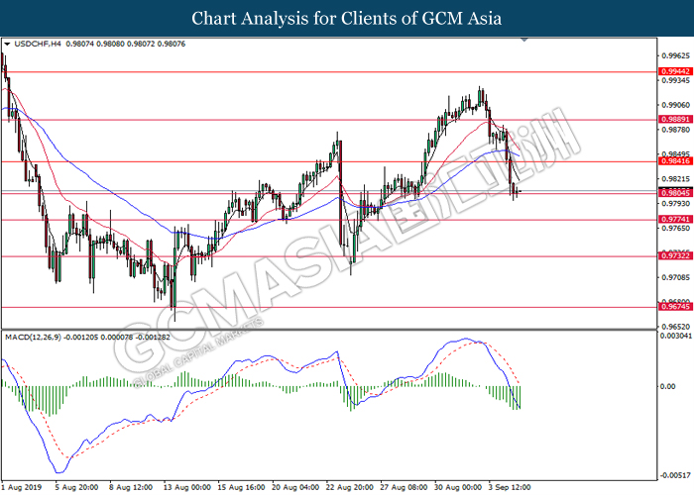
Task: Select the 0.96745 red price label
Action: click(x=675, y=307)
